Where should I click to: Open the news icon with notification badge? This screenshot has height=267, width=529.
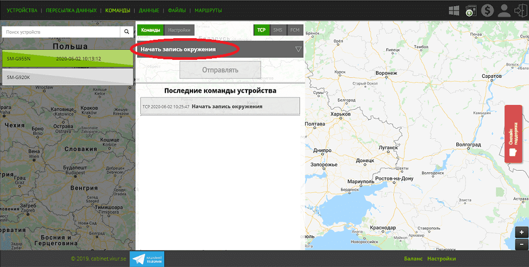pos(470,10)
